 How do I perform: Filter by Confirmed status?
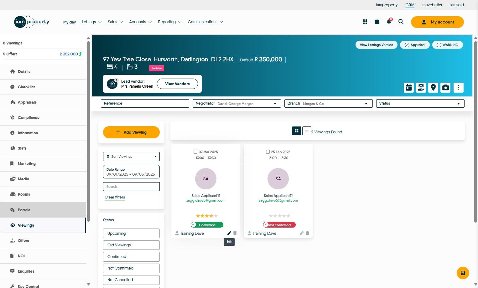tap(131, 257)
